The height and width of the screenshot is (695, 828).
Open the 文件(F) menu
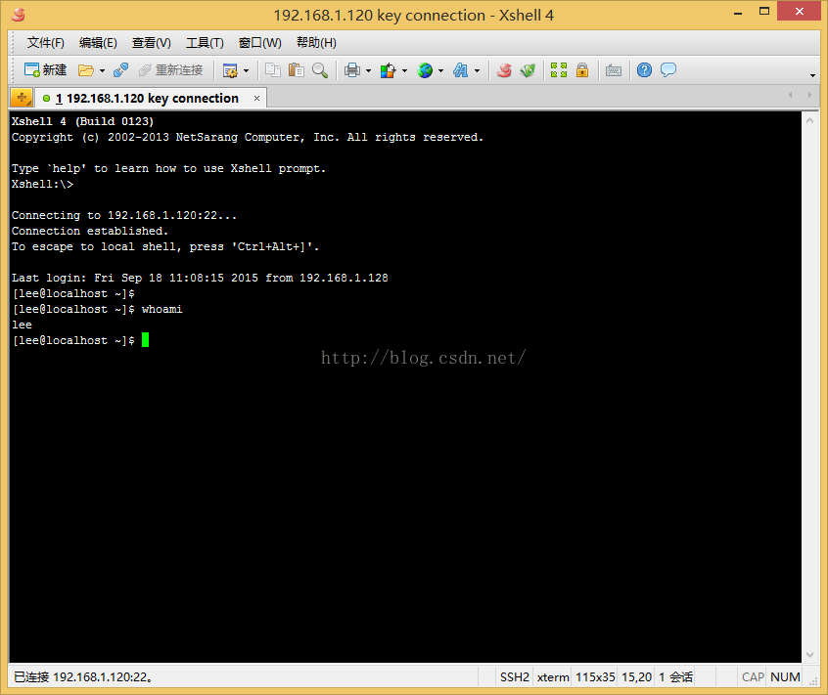(45, 43)
